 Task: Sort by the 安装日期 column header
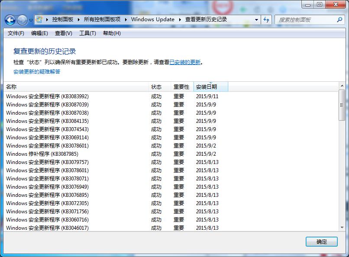[x=211, y=87]
